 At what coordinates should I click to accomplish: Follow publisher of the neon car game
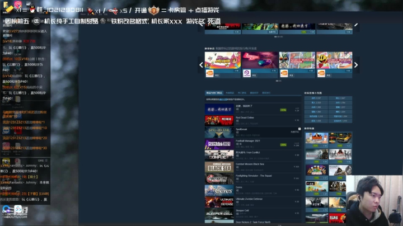pos(254,76)
